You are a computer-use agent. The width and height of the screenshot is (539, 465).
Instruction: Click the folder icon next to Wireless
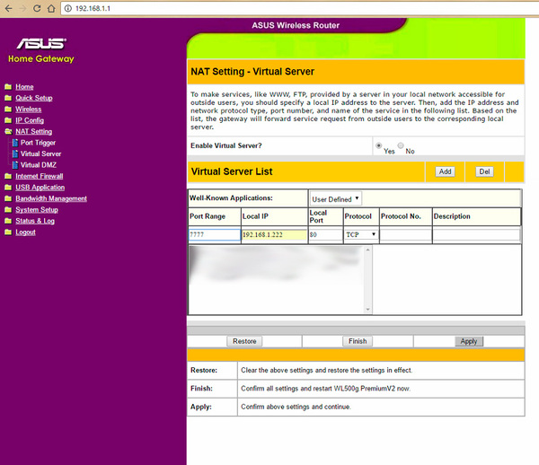pyautogui.click(x=8, y=110)
